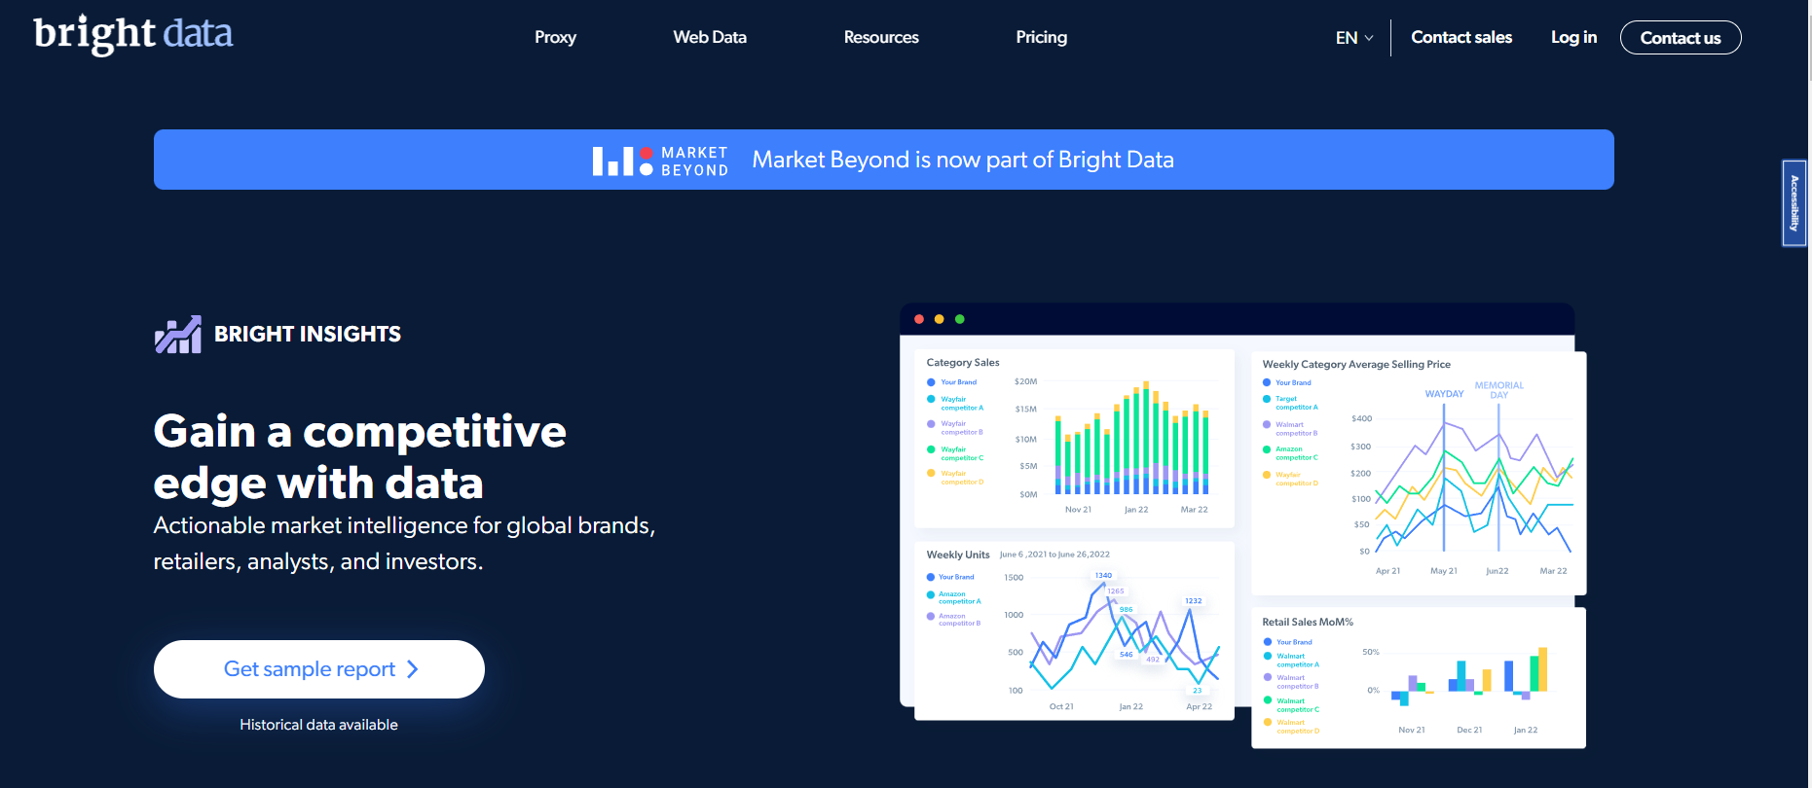
Task: Click the green dot on the dashboard window
Action: (x=960, y=319)
